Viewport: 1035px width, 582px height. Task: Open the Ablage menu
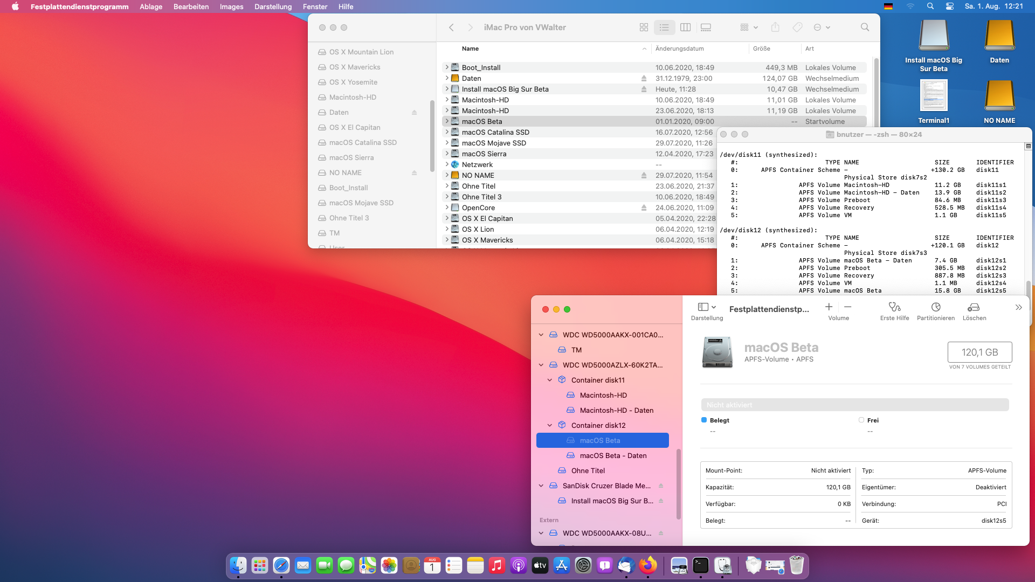151,6
